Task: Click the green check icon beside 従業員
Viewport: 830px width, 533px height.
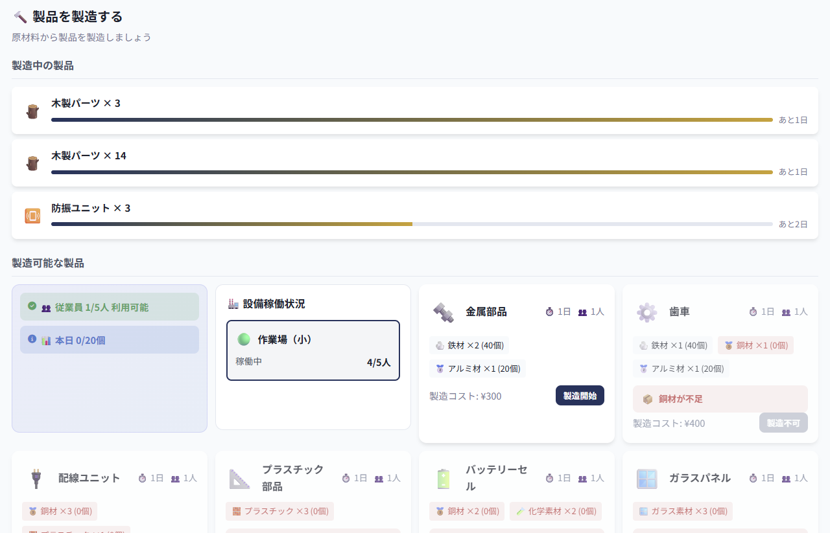Action: click(x=32, y=306)
